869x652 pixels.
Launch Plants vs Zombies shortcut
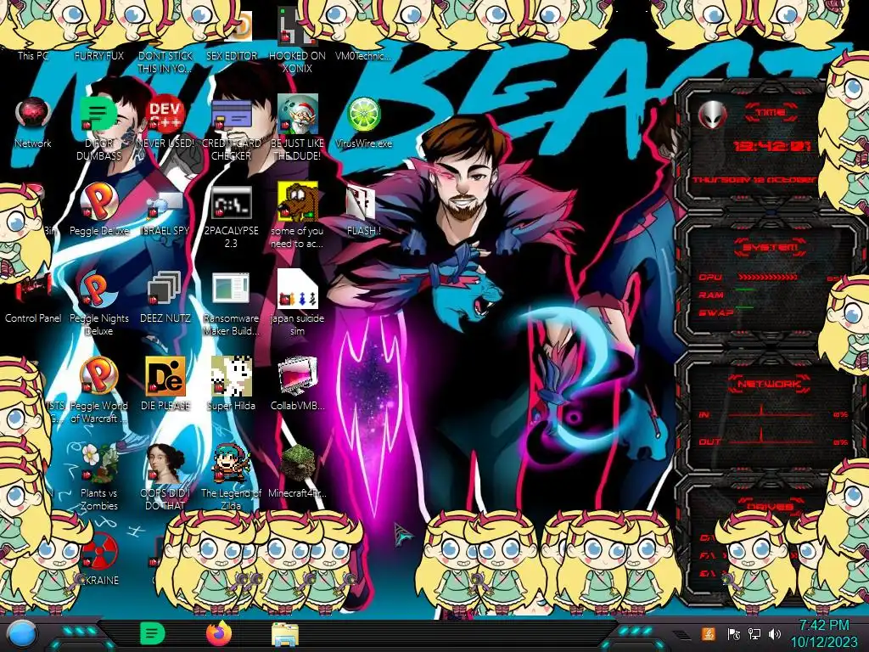(98, 464)
